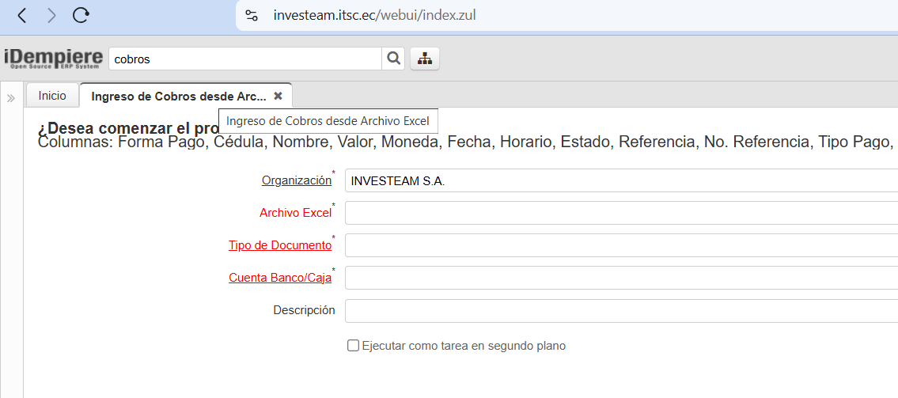This screenshot has width=898, height=398.
Task: Switch to the Inicio tab
Action: [52, 96]
